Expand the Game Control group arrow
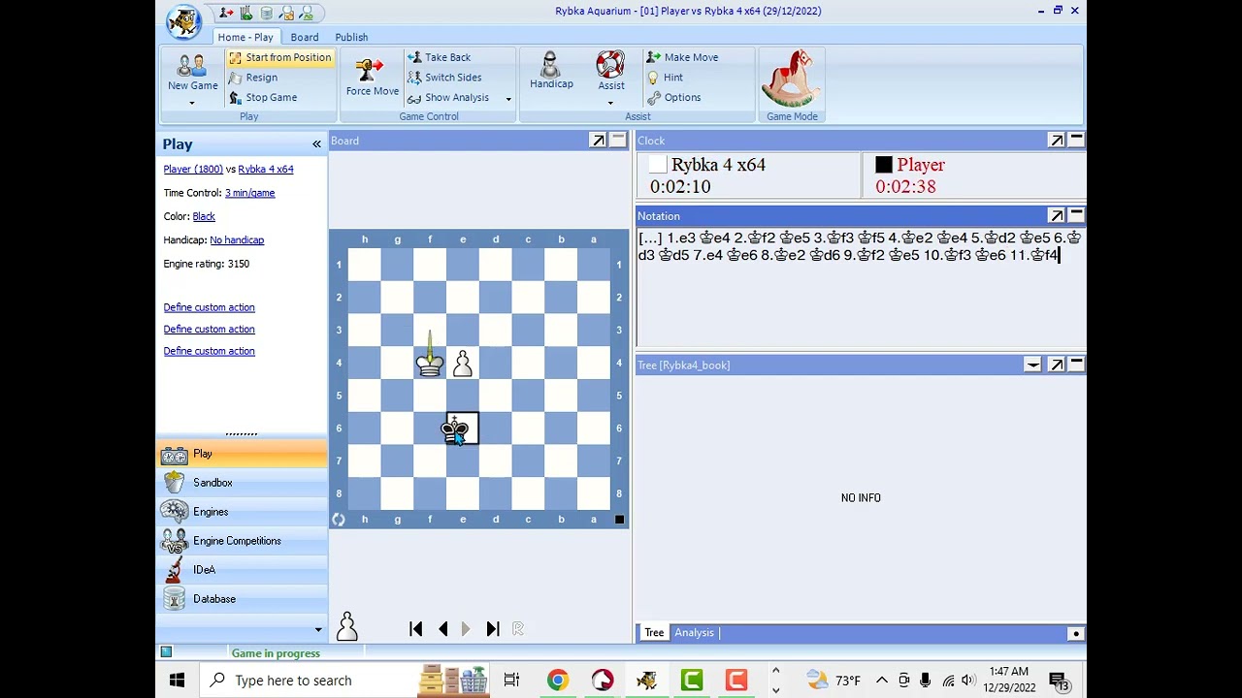This screenshot has width=1242, height=698. pos(508,99)
